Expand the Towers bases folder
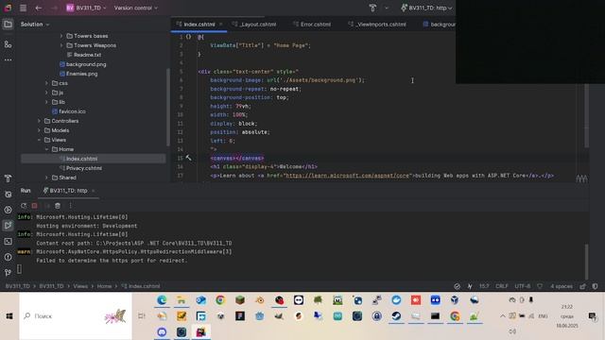605x340 pixels. 61,36
